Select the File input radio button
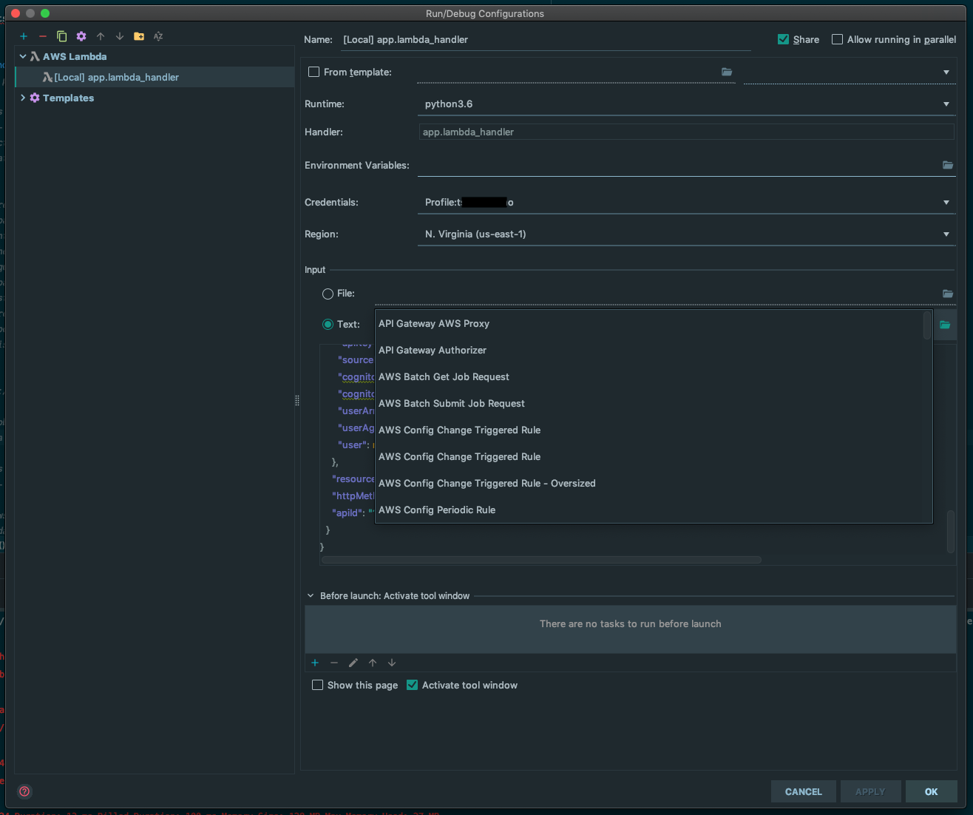Screen dimensions: 973x815 [x=328, y=294]
